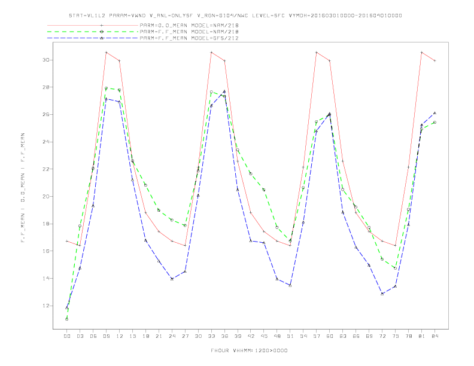Click x-axis forecast hour label 15

(132, 336)
